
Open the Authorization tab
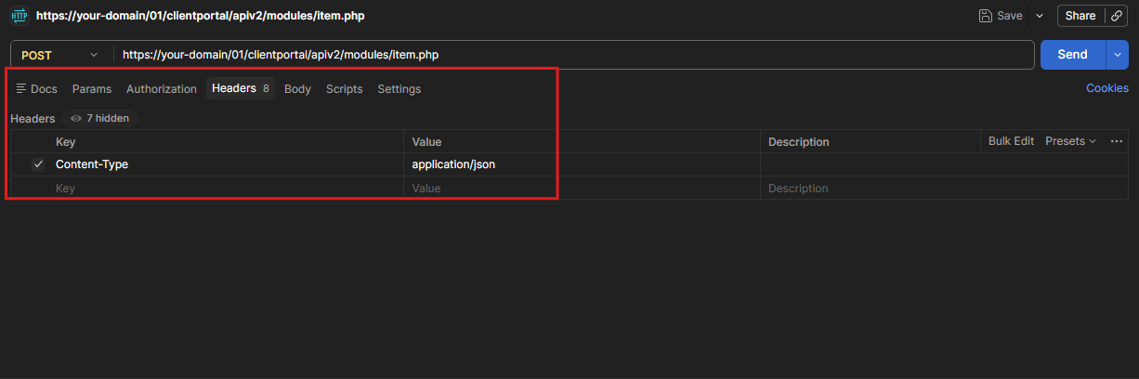(x=162, y=89)
